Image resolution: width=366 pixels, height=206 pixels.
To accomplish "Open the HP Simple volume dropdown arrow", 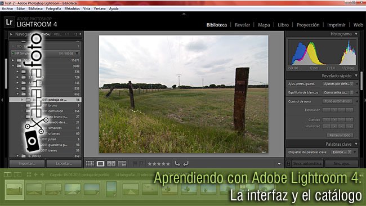I will point(77,53).
